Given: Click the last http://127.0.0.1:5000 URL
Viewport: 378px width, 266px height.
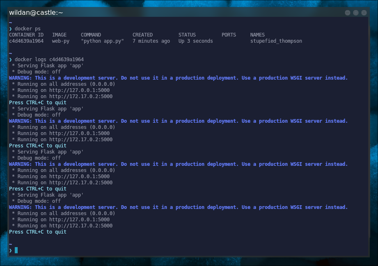Looking at the screenshot, I should click(x=79, y=220).
